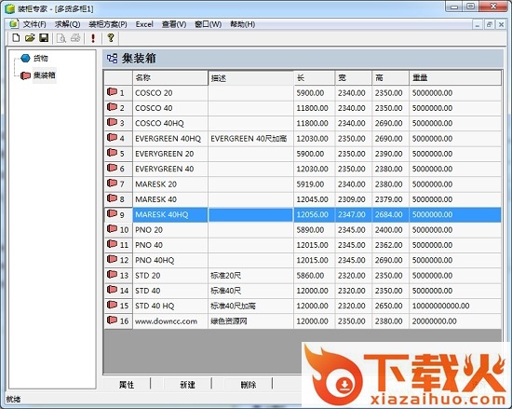Open the 查看(V) menu
Viewport: 512px width, 409px height.
pyautogui.click(x=174, y=24)
